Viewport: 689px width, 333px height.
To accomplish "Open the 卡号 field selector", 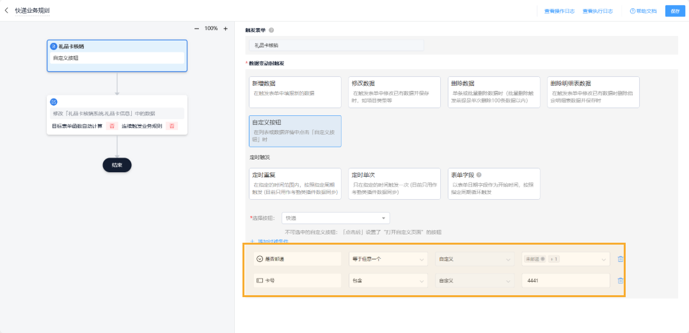I will coord(297,280).
